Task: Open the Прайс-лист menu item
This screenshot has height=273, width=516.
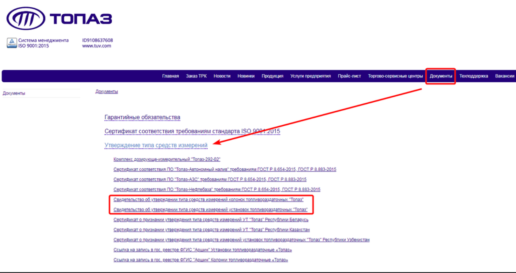Action: pyautogui.click(x=349, y=76)
